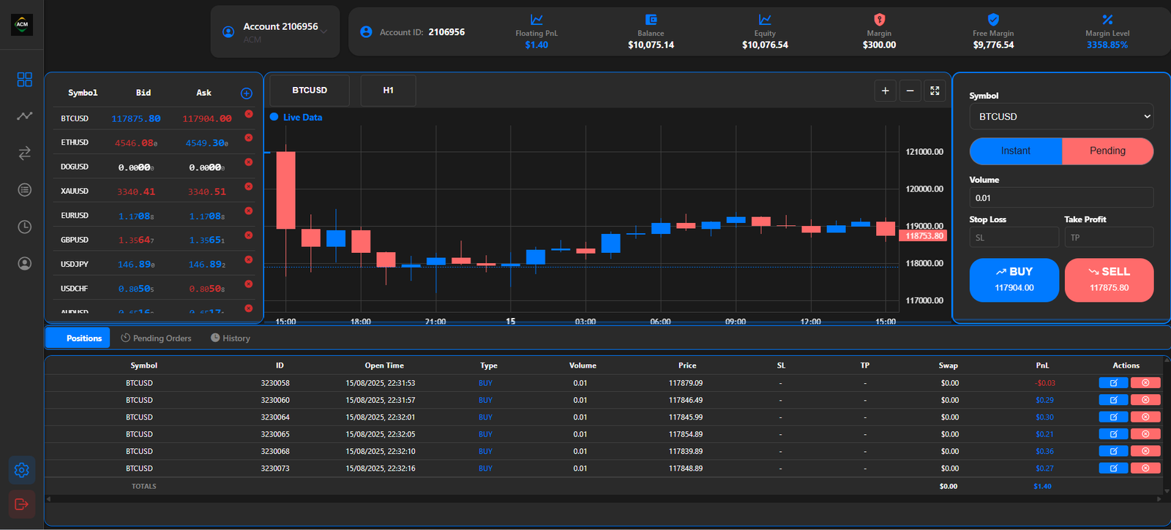Zoom in on the chart with plus button
Screen dimensions: 1171x530
tap(885, 91)
